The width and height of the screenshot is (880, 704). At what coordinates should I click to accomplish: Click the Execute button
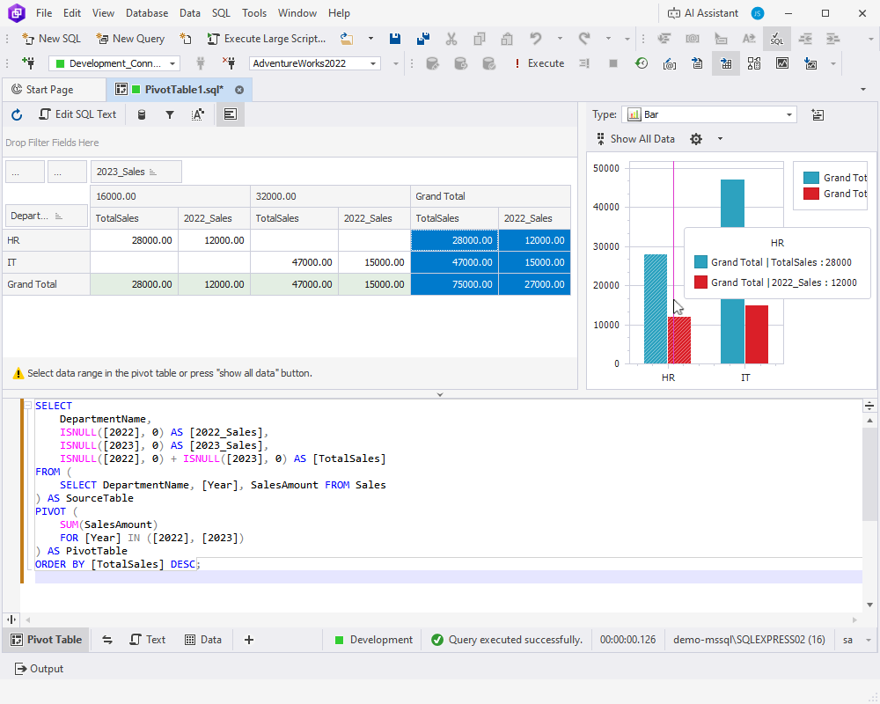coord(546,63)
